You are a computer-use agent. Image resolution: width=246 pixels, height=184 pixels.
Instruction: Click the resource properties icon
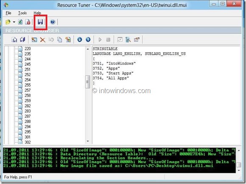click(137, 40)
